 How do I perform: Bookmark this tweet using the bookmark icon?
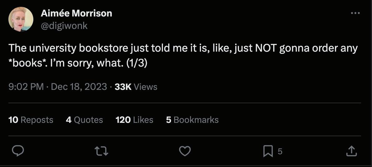(268, 151)
